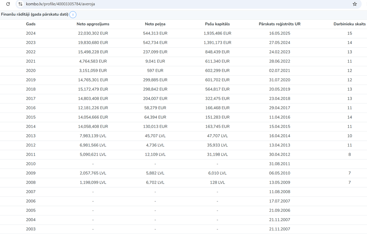Select turnover value 15,498,228 EUR
The height and width of the screenshot is (234, 367).
point(93,52)
